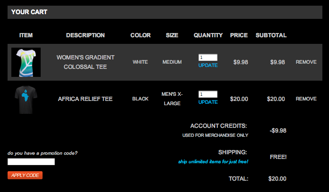Focus the quantity field for Africa Relief Tee
This screenshot has width=329, height=192.
point(208,94)
